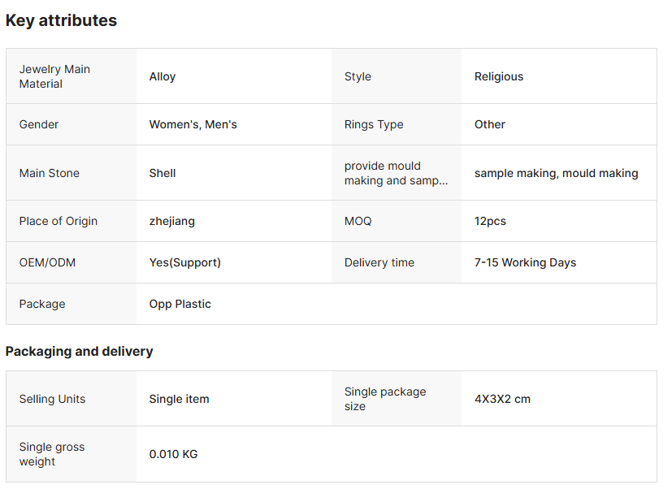
Task: Click the Religious style value
Action: point(499,76)
